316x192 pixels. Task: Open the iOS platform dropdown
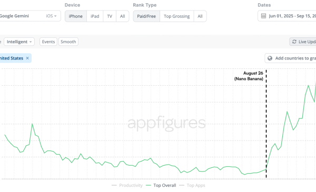click(51, 16)
